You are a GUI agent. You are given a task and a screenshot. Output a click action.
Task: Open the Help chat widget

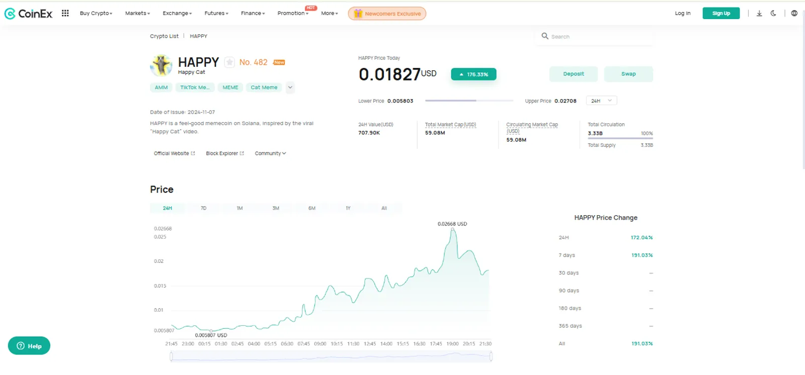coord(29,346)
